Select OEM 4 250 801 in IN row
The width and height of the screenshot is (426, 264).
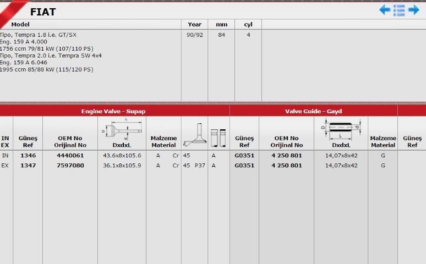[286, 156]
